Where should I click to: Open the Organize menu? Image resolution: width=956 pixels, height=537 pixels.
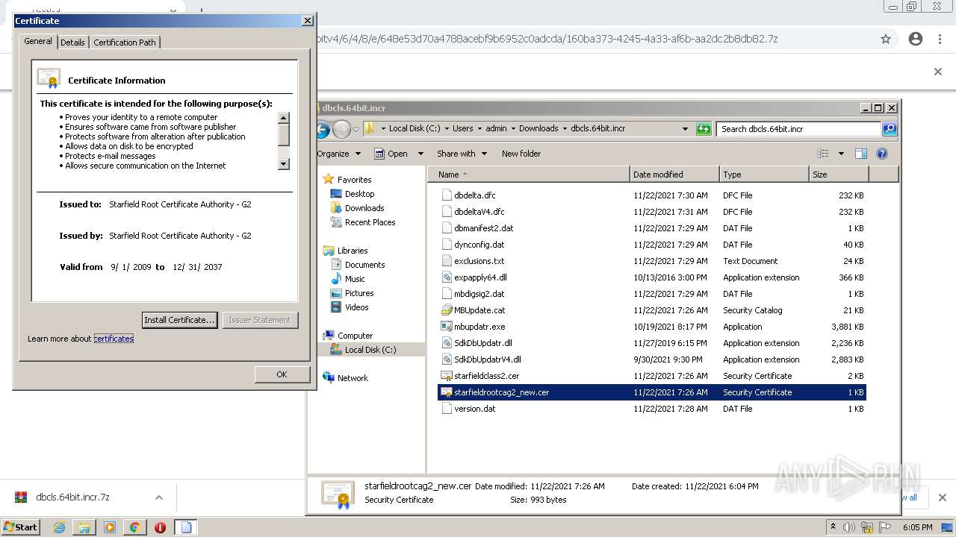click(x=339, y=154)
